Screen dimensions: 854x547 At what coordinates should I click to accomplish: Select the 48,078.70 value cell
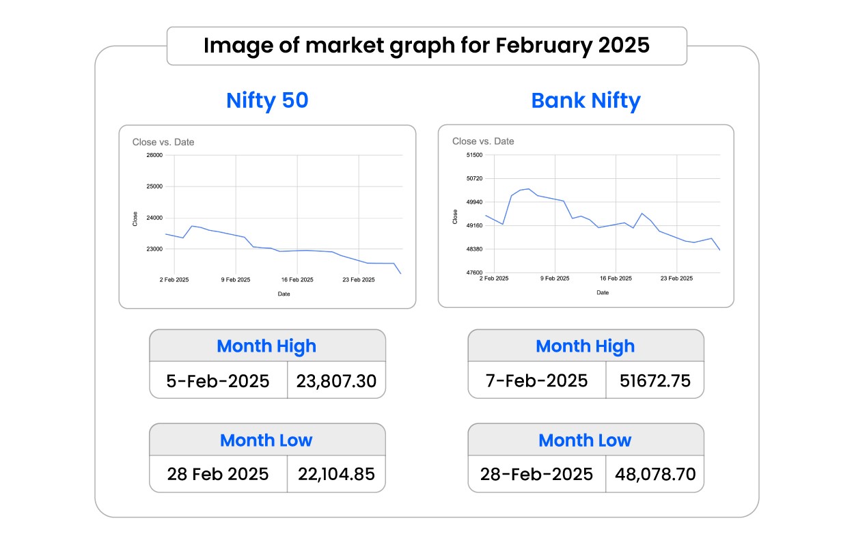pos(655,474)
